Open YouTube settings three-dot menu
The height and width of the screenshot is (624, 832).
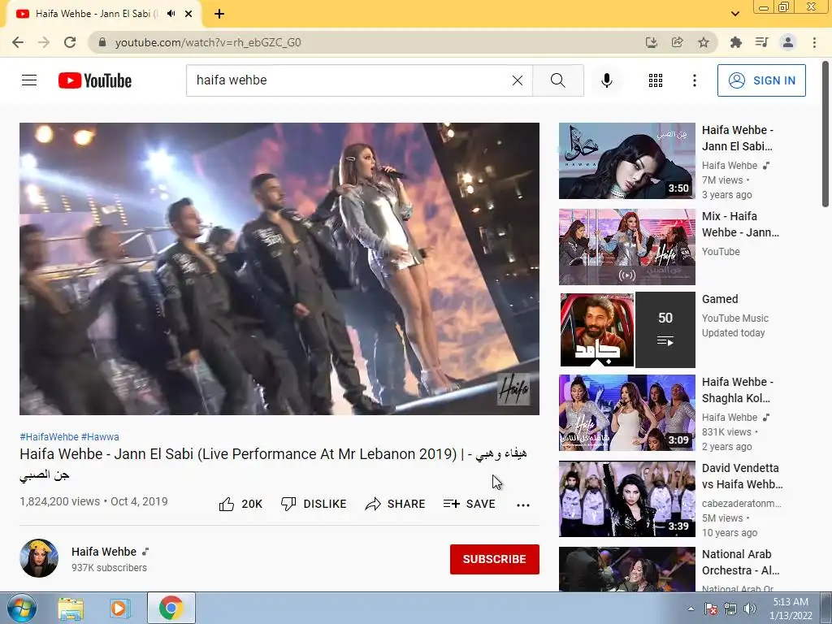694,80
